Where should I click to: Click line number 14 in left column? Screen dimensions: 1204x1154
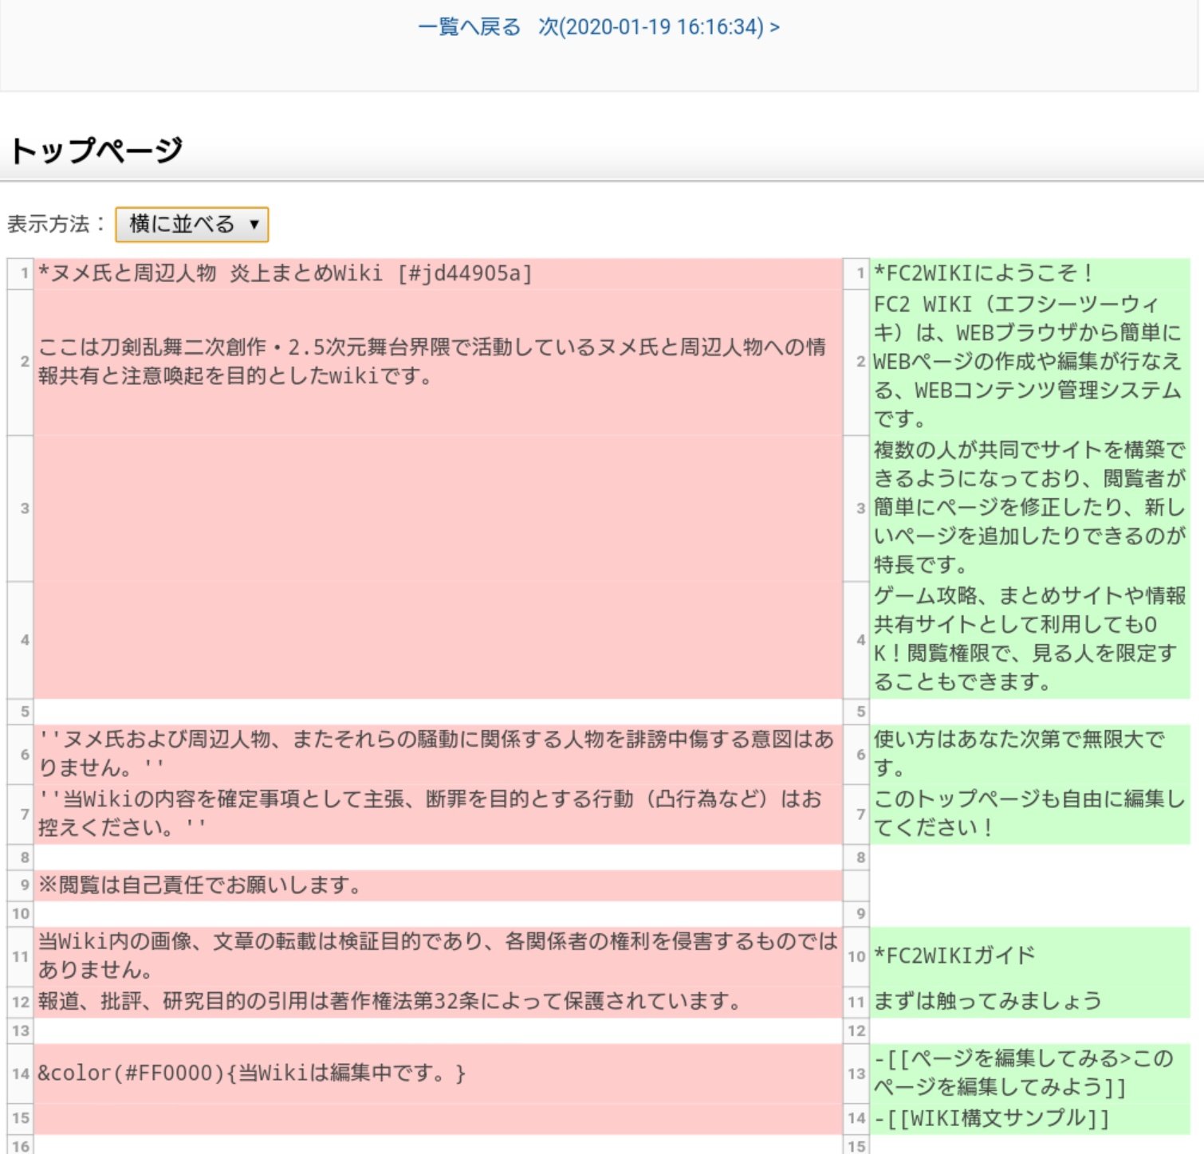coord(21,1074)
